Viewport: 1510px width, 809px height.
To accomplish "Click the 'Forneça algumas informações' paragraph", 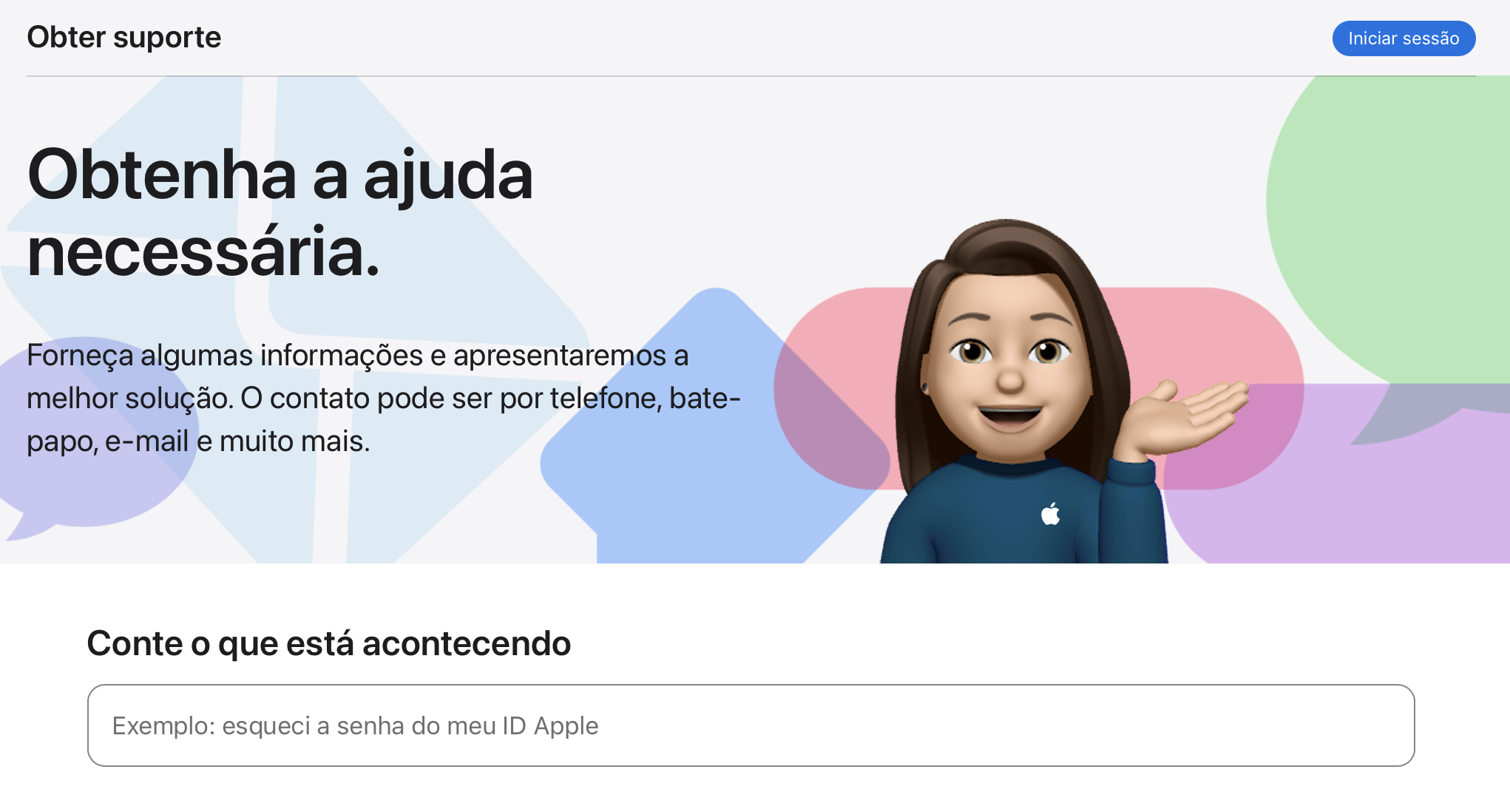I will pos(383,398).
